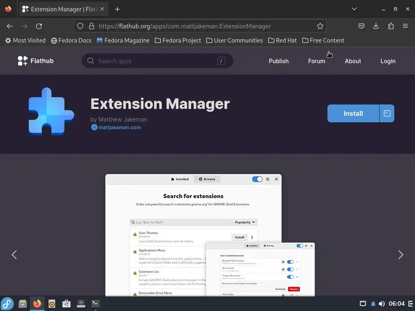This screenshot has height=311, width=415.
Task: Open the Fedora Docs bookmark
Action: (x=71, y=40)
